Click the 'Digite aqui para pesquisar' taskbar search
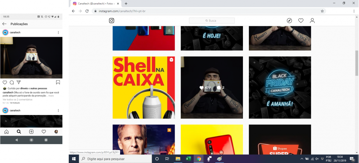The height and width of the screenshot is (163, 359). (x=115, y=159)
